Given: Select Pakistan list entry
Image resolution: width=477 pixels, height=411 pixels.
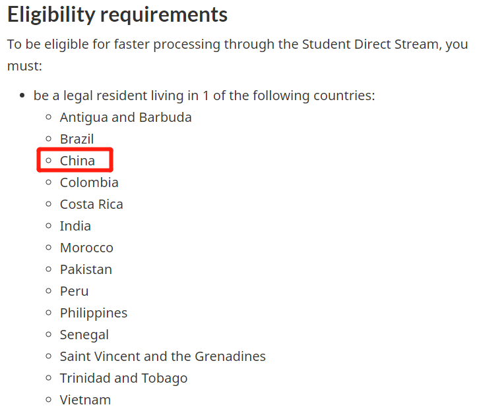Looking at the screenshot, I should [x=86, y=269].
